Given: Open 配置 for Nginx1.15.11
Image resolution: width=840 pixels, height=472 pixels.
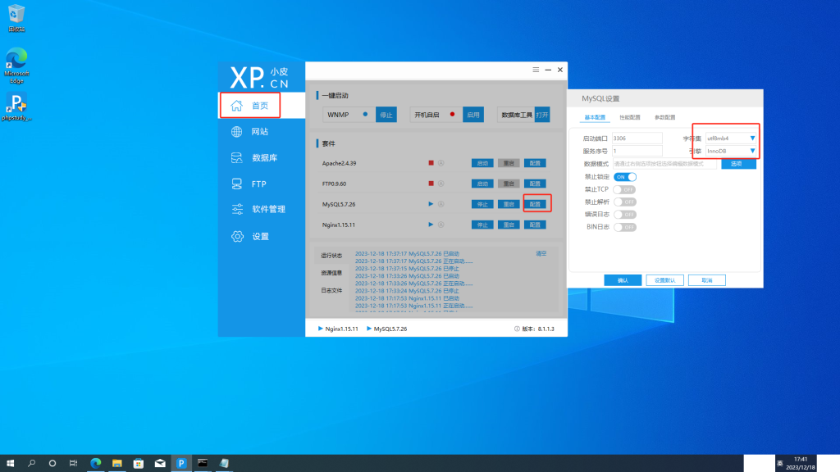Looking at the screenshot, I should pos(535,225).
